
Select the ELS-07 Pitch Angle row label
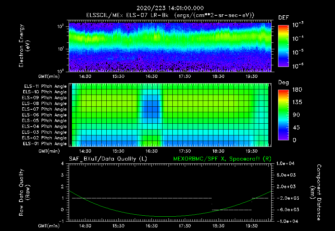(x=44, y=109)
